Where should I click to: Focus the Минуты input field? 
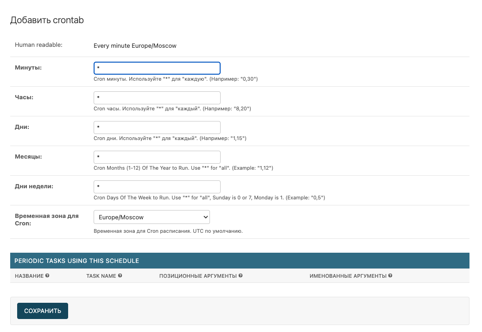(x=157, y=68)
